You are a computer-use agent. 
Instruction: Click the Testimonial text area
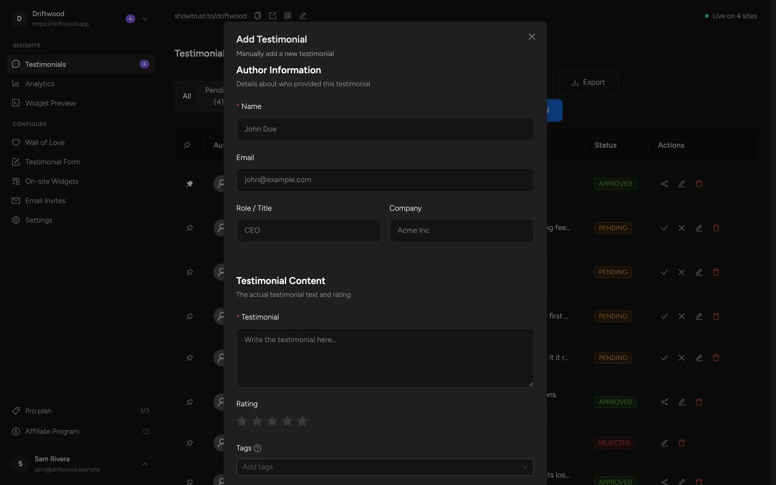point(385,358)
